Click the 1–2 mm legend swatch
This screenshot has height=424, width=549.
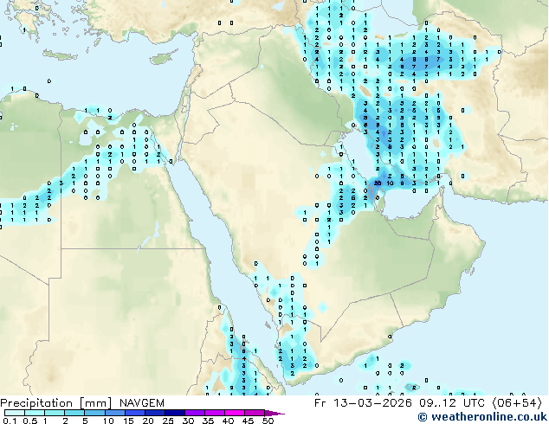55,413
